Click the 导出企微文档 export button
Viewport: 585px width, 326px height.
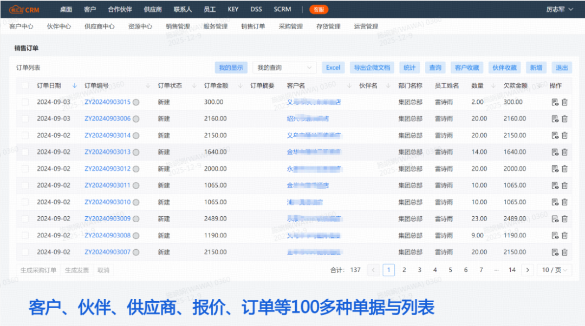point(372,67)
